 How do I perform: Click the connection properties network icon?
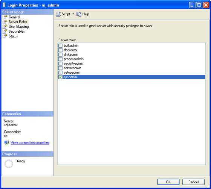[x=6, y=143]
